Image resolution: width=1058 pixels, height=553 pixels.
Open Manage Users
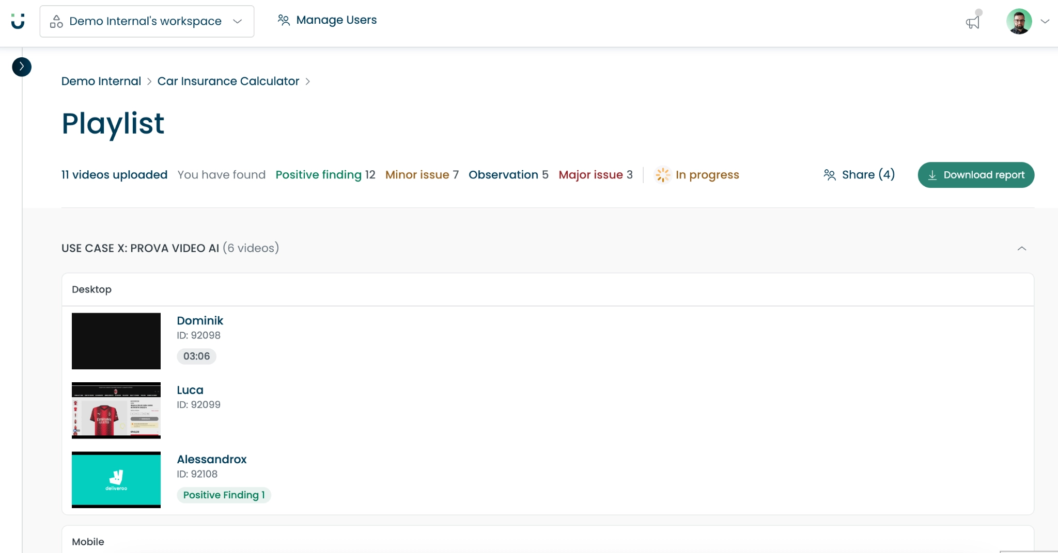327,20
